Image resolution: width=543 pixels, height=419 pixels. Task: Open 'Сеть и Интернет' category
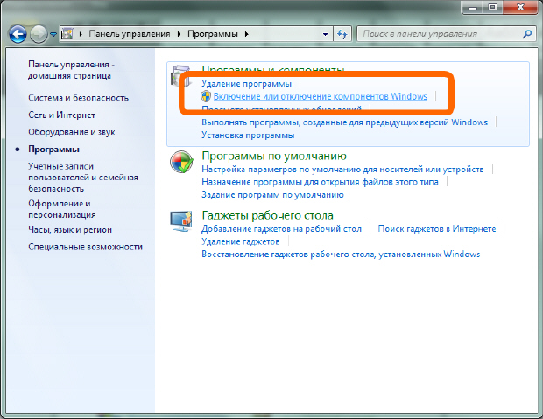61,115
